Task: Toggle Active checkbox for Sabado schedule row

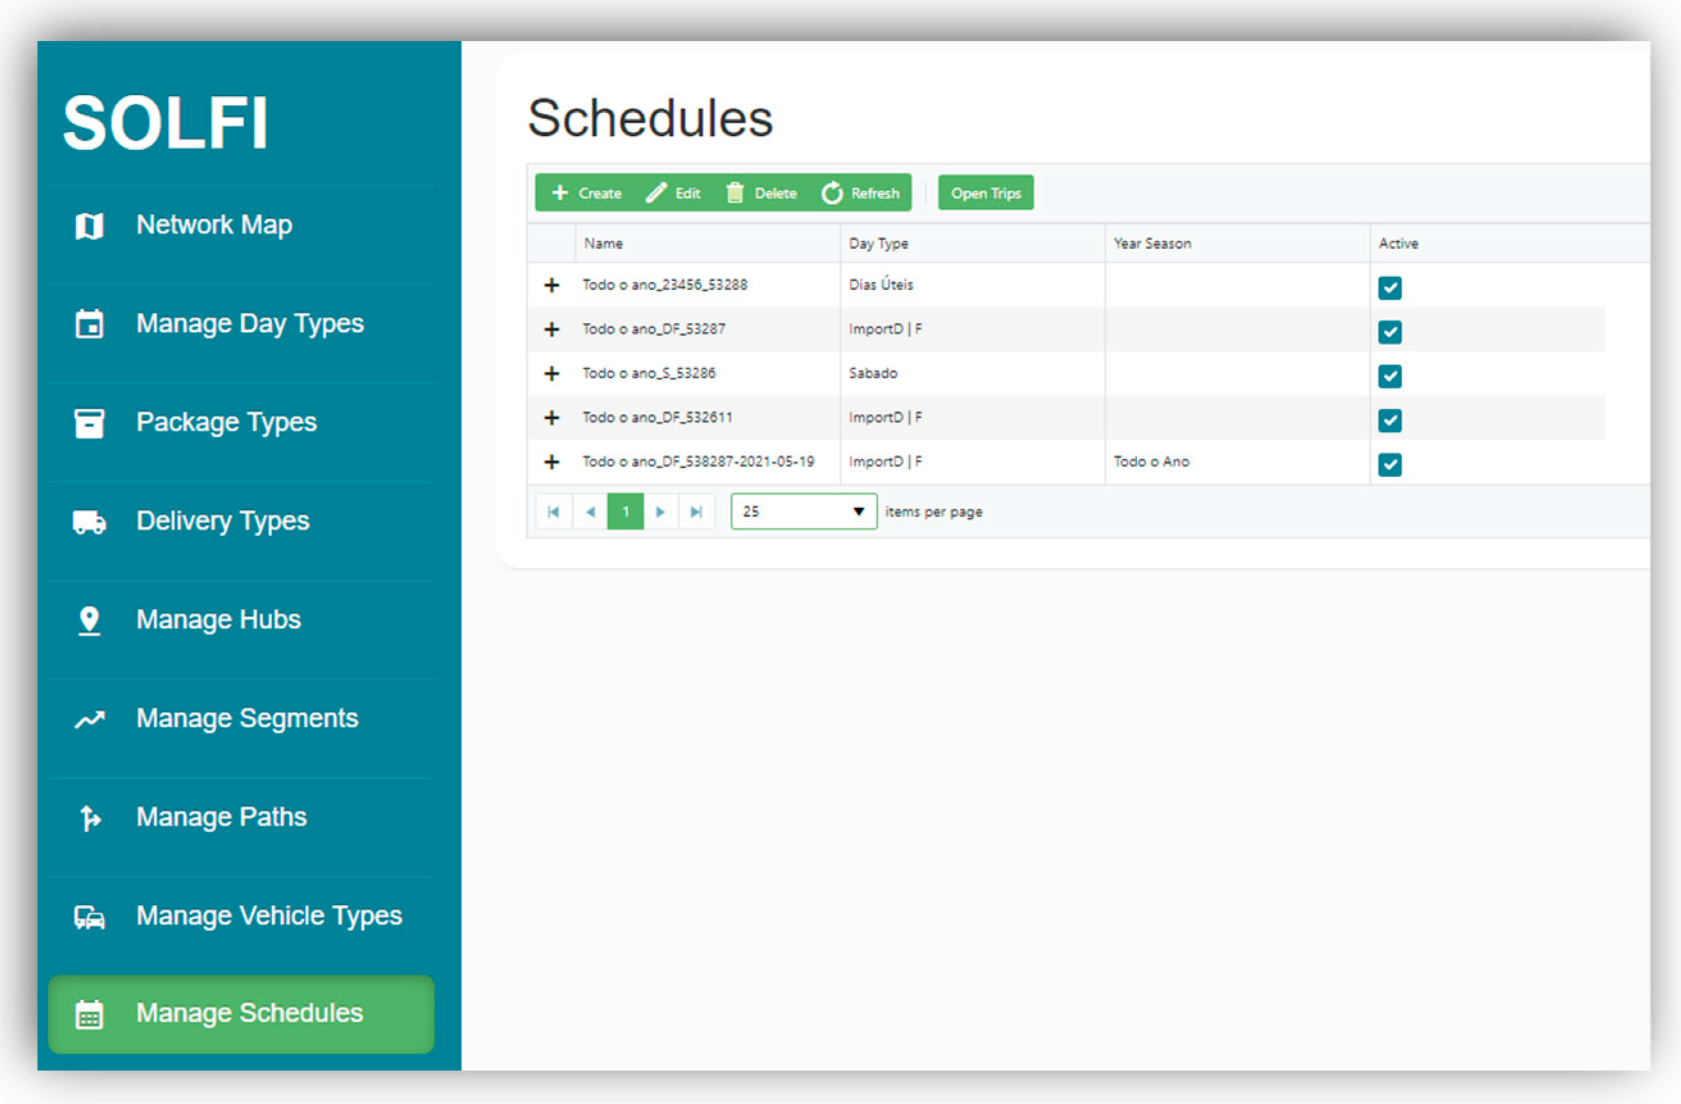Action: point(1390,375)
